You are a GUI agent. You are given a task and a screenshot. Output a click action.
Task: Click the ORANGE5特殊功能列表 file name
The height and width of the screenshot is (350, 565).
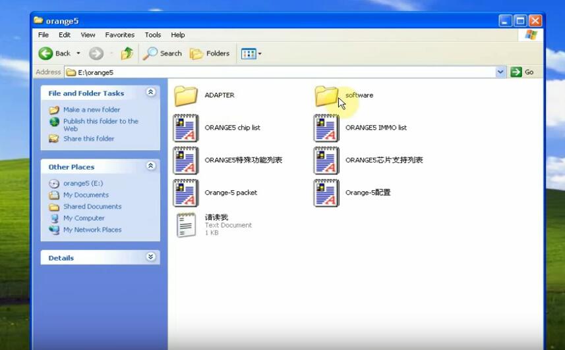pyautogui.click(x=243, y=160)
